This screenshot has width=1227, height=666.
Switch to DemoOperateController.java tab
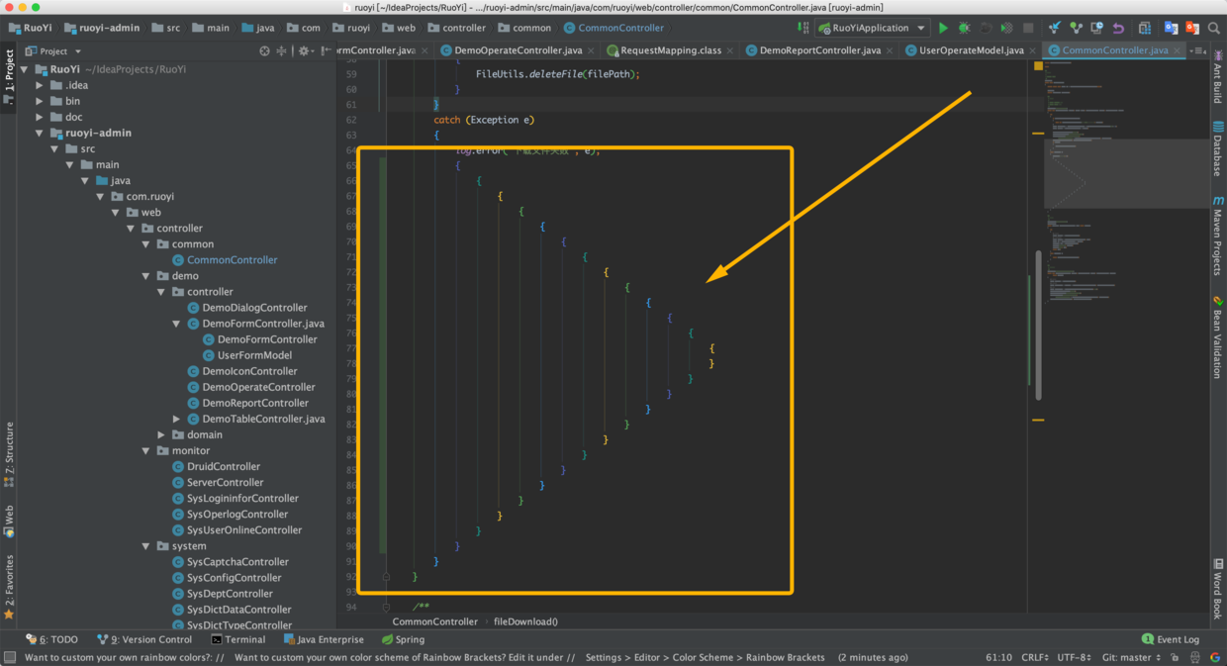(x=518, y=49)
